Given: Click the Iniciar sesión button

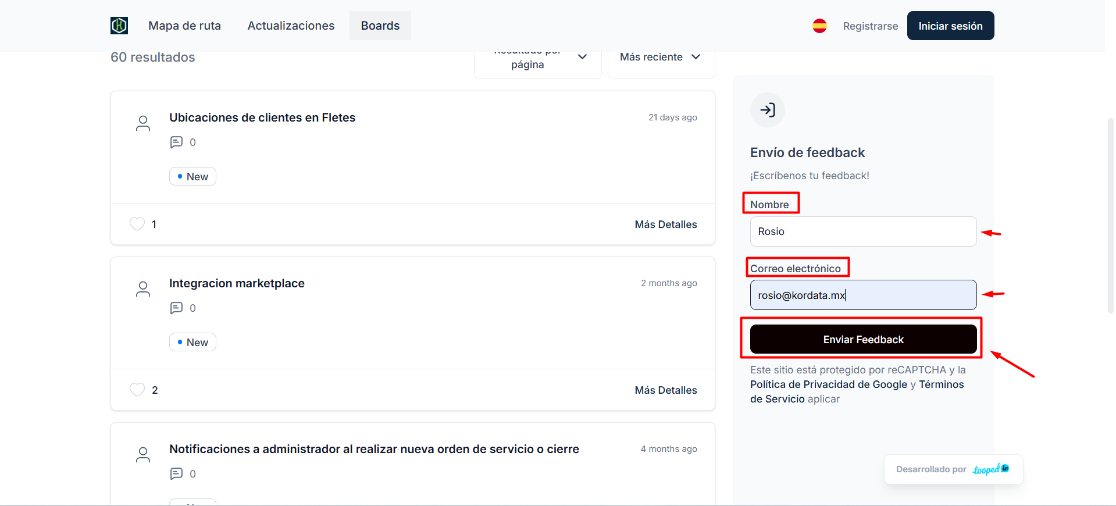Looking at the screenshot, I should click(x=950, y=26).
